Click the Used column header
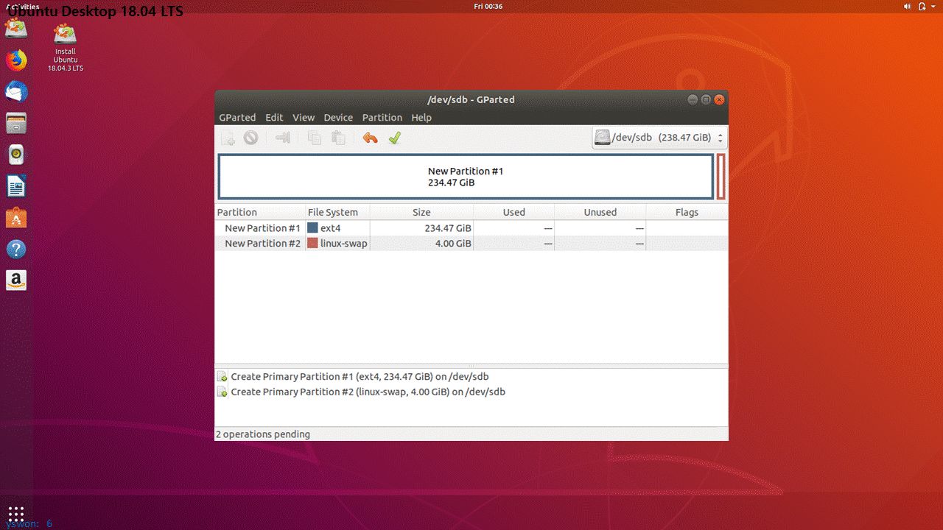The width and height of the screenshot is (943, 530). pyautogui.click(x=514, y=212)
